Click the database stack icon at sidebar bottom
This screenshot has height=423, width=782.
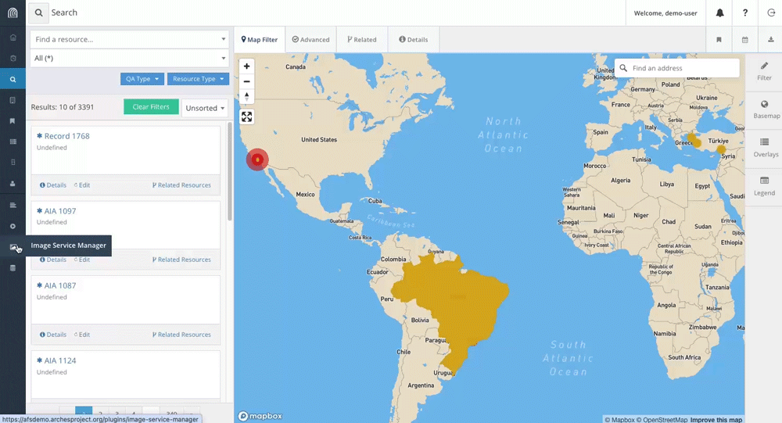pyautogui.click(x=13, y=268)
